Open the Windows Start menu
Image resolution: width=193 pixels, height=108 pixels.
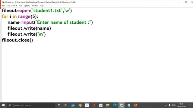(x=3, y=105)
